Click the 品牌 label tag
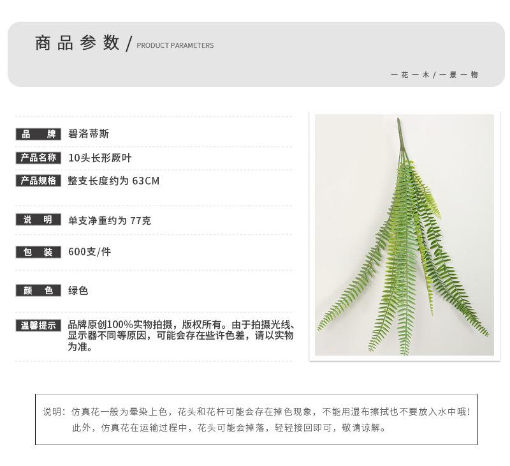This screenshot has width=510, height=466. (x=38, y=134)
